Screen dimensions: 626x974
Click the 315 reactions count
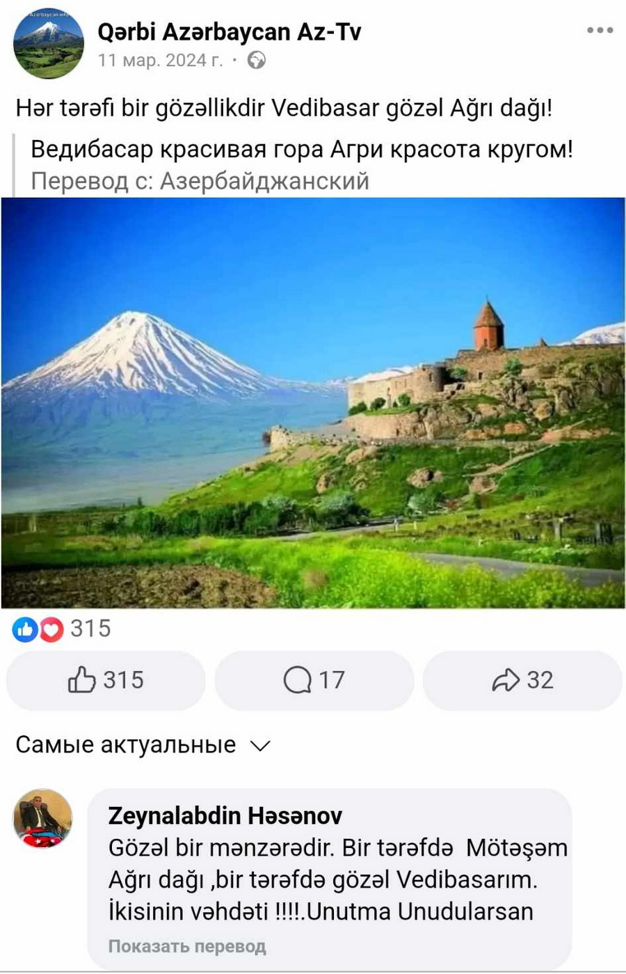pos(90,629)
